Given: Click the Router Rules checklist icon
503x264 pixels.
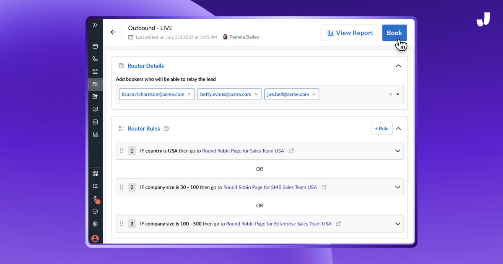Looking at the screenshot, I should pyautogui.click(x=122, y=129).
